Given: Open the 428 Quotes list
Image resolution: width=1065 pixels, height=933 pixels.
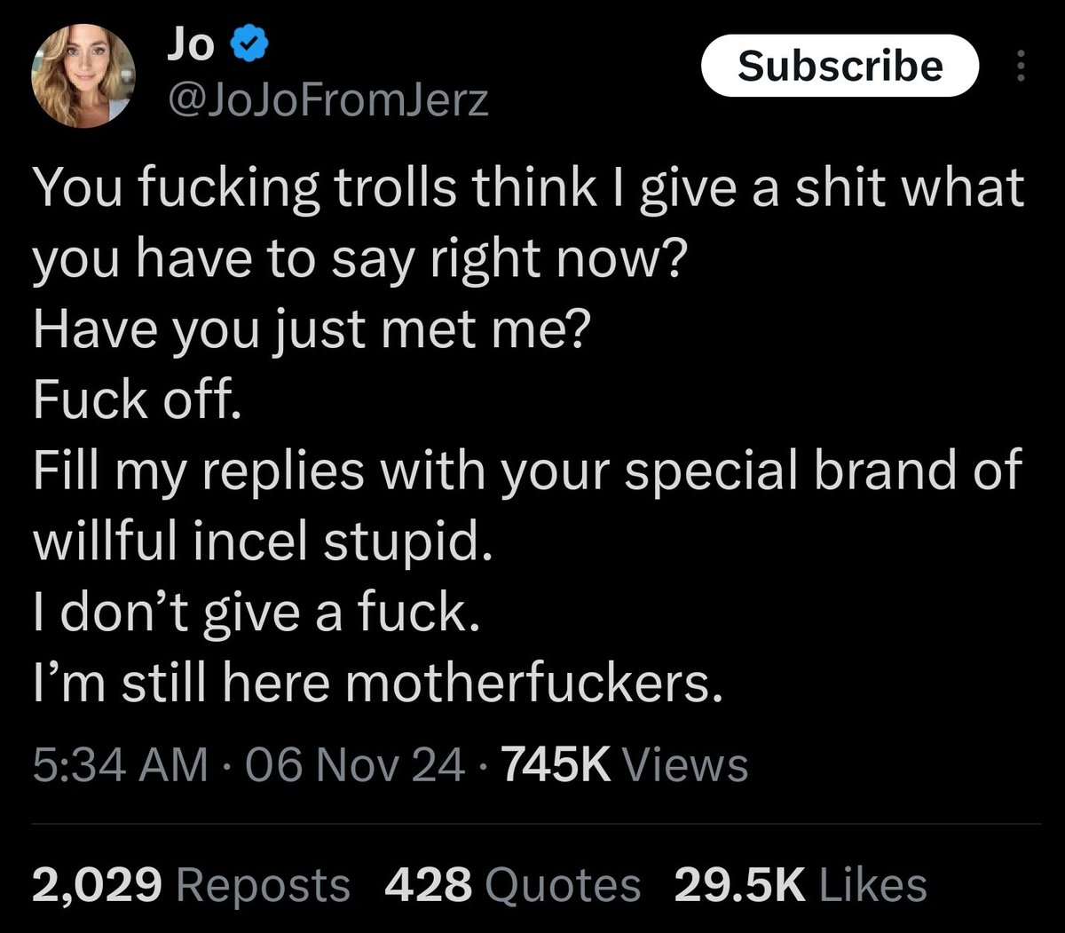Looking at the screenshot, I should tap(512, 885).
